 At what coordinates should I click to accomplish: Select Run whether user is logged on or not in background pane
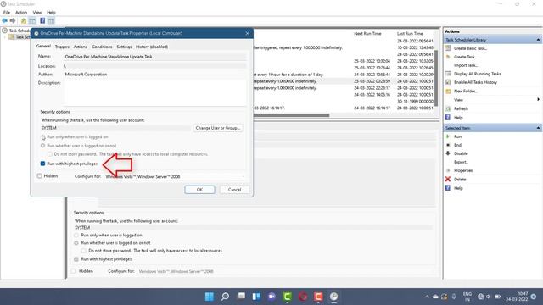click(x=76, y=243)
